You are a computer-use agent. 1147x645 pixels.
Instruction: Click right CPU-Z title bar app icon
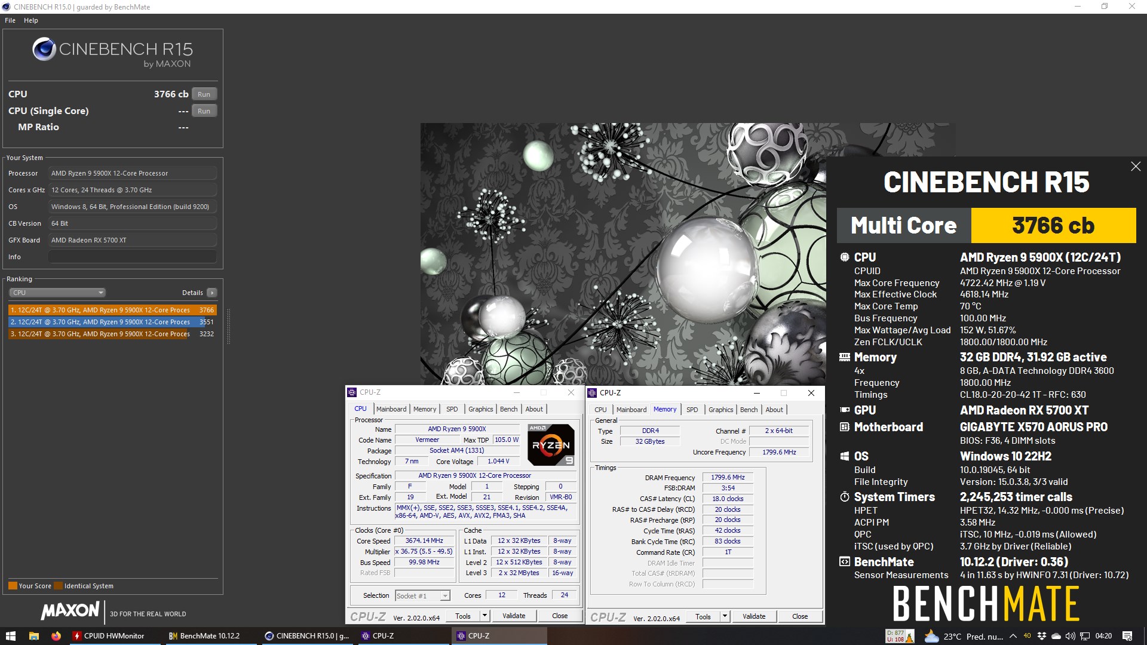point(592,393)
